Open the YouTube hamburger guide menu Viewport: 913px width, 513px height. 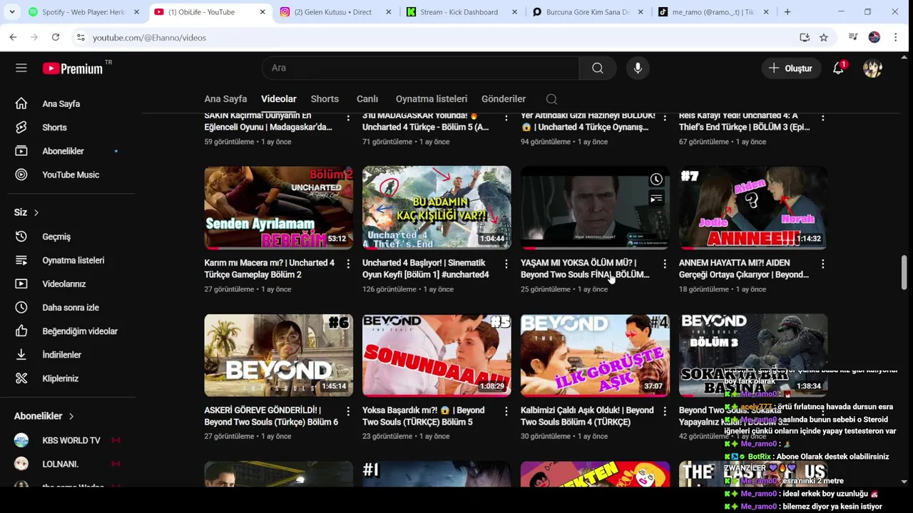tap(21, 68)
